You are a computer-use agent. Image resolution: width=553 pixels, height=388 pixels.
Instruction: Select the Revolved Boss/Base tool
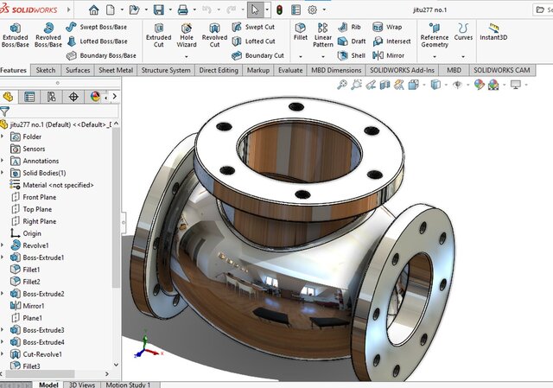pyautogui.click(x=48, y=35)
